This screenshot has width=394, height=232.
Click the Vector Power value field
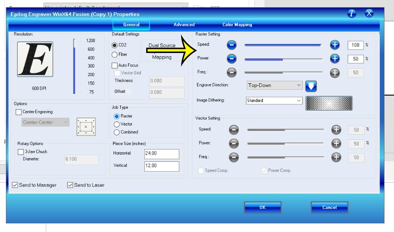[x=356, y=144]
